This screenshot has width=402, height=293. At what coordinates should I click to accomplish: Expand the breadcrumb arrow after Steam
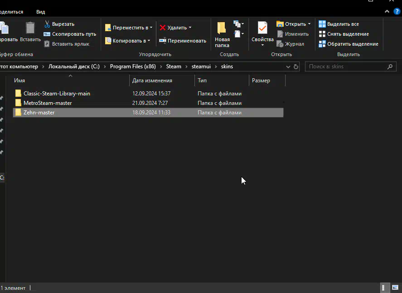click(186, 67)
